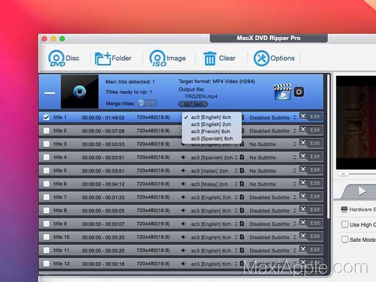Open a DVD Folder source
The image size is (376, 282).
tap(113, 58)
